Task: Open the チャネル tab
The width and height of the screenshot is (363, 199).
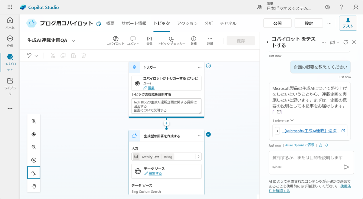Action: coord(228,23)
